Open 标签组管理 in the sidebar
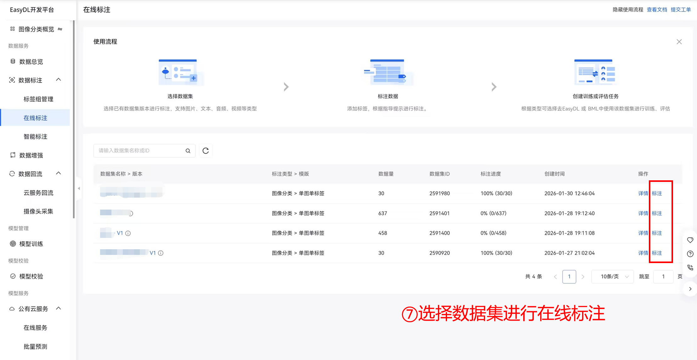 (38, 99)
